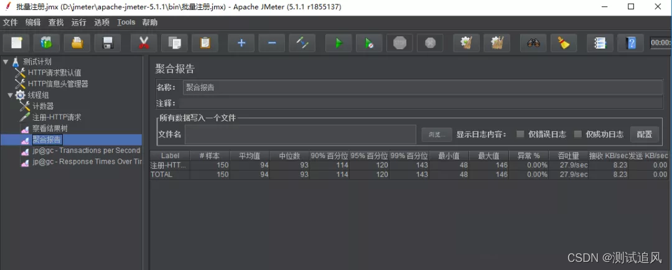The width and height of the screenshot is (672, 270).
Task: Select jp@gc - Transactions per Second node
Action: [86, 151]
